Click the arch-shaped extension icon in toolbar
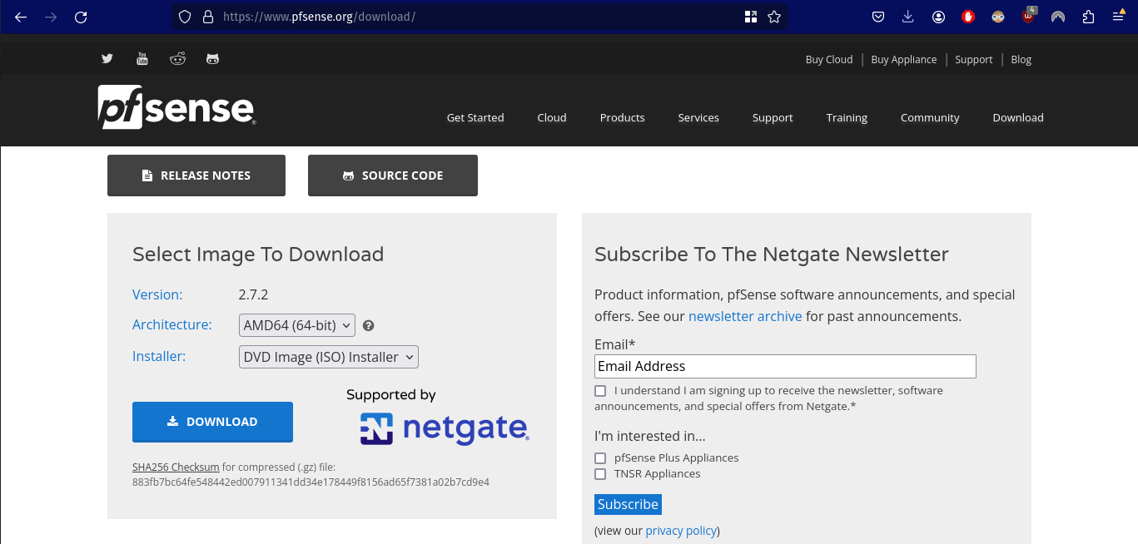 point(1058,17)
